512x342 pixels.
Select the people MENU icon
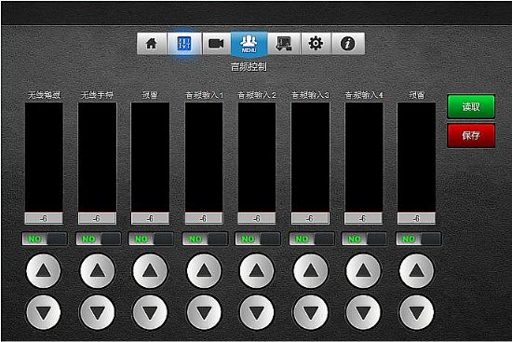(249, 44)
